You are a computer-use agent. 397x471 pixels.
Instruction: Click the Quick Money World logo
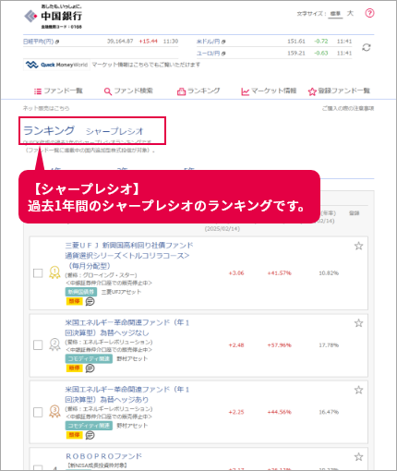(x=56, y=65)
